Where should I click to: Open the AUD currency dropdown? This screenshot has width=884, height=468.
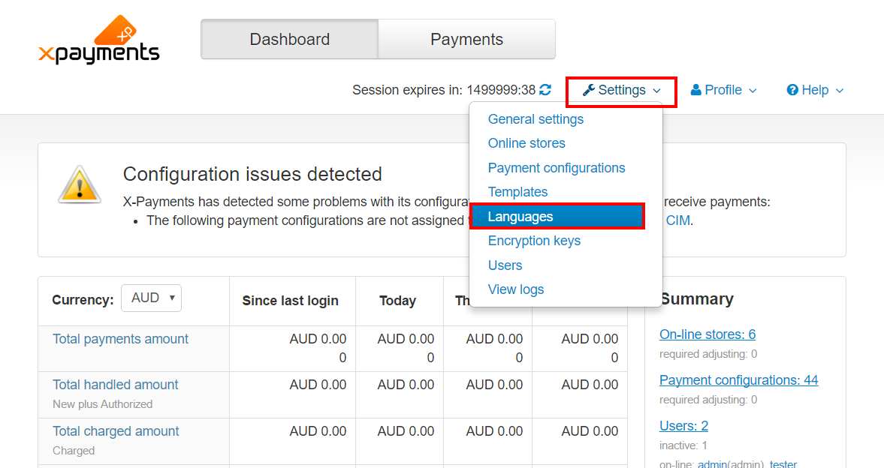click(x=152, y=298)
